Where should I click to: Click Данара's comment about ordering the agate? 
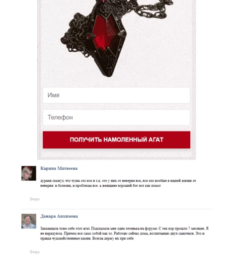(124, 233)
